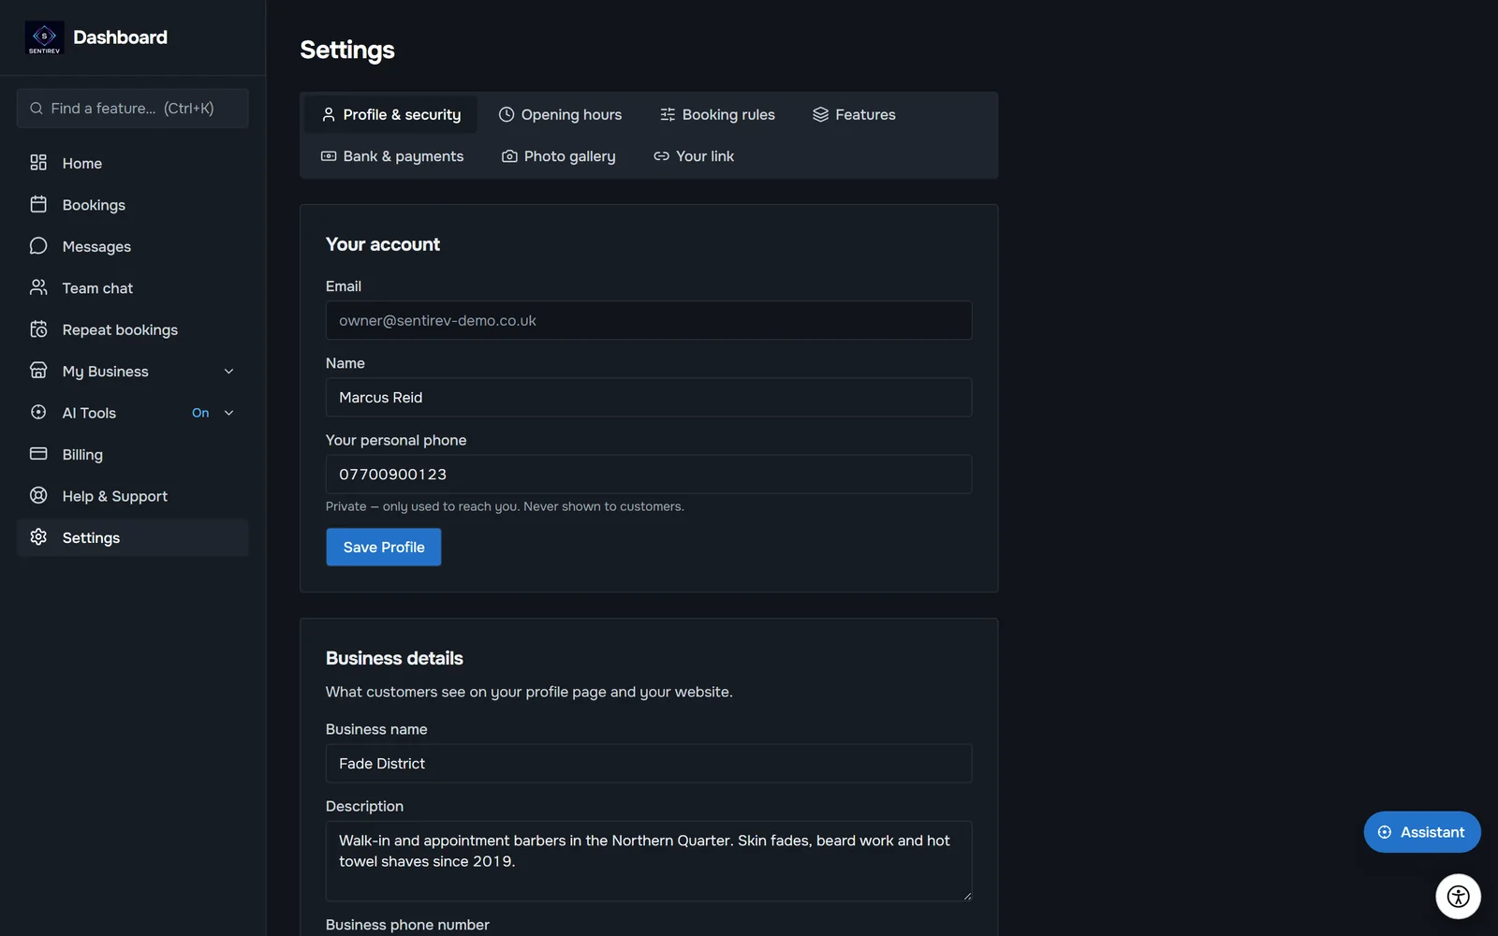Click the Team chat people icon
Image resolution: width=1498 pixels, height=936 pixels.
[38, 287]
